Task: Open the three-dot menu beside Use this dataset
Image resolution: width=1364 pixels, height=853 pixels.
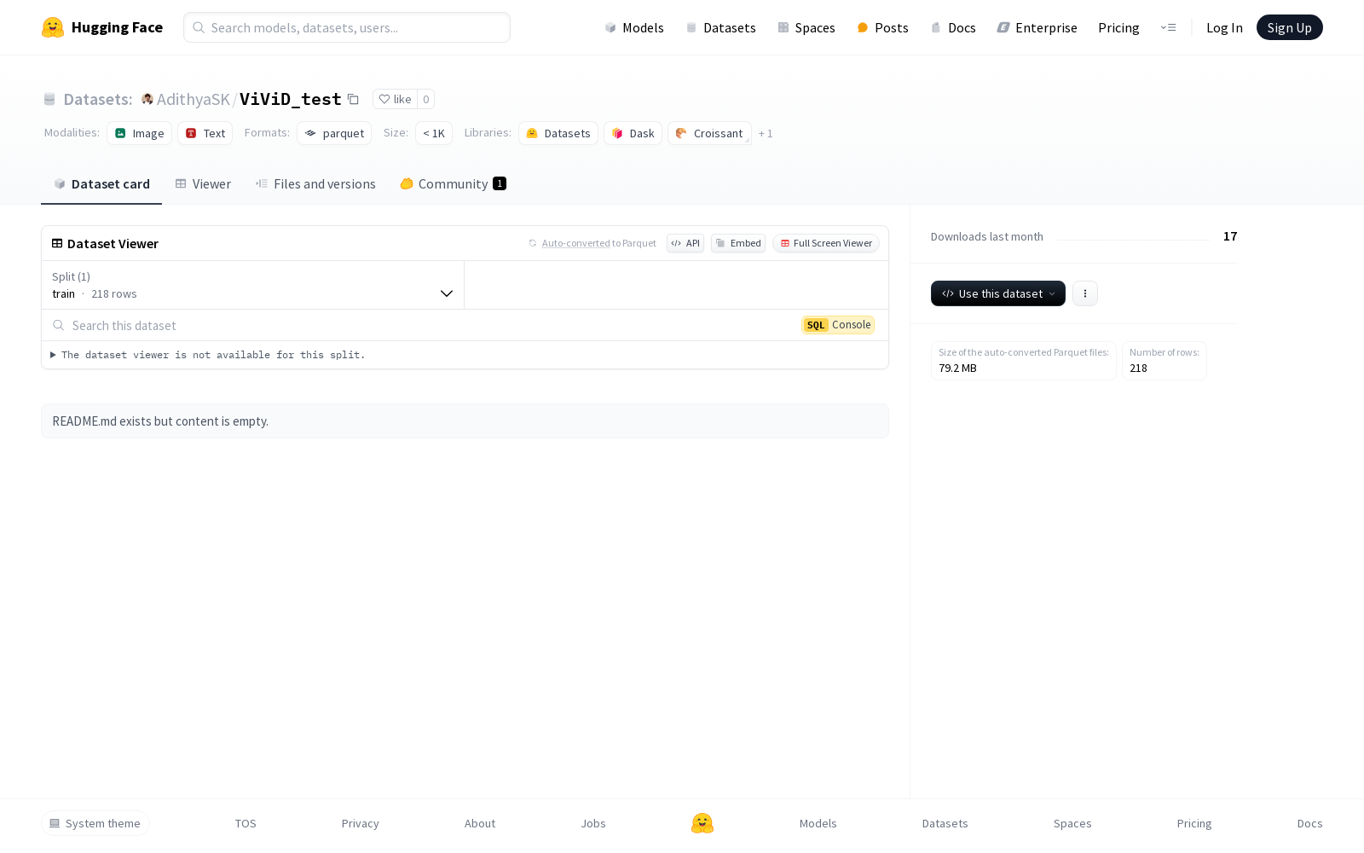Action: click(x=1084, y=293)
